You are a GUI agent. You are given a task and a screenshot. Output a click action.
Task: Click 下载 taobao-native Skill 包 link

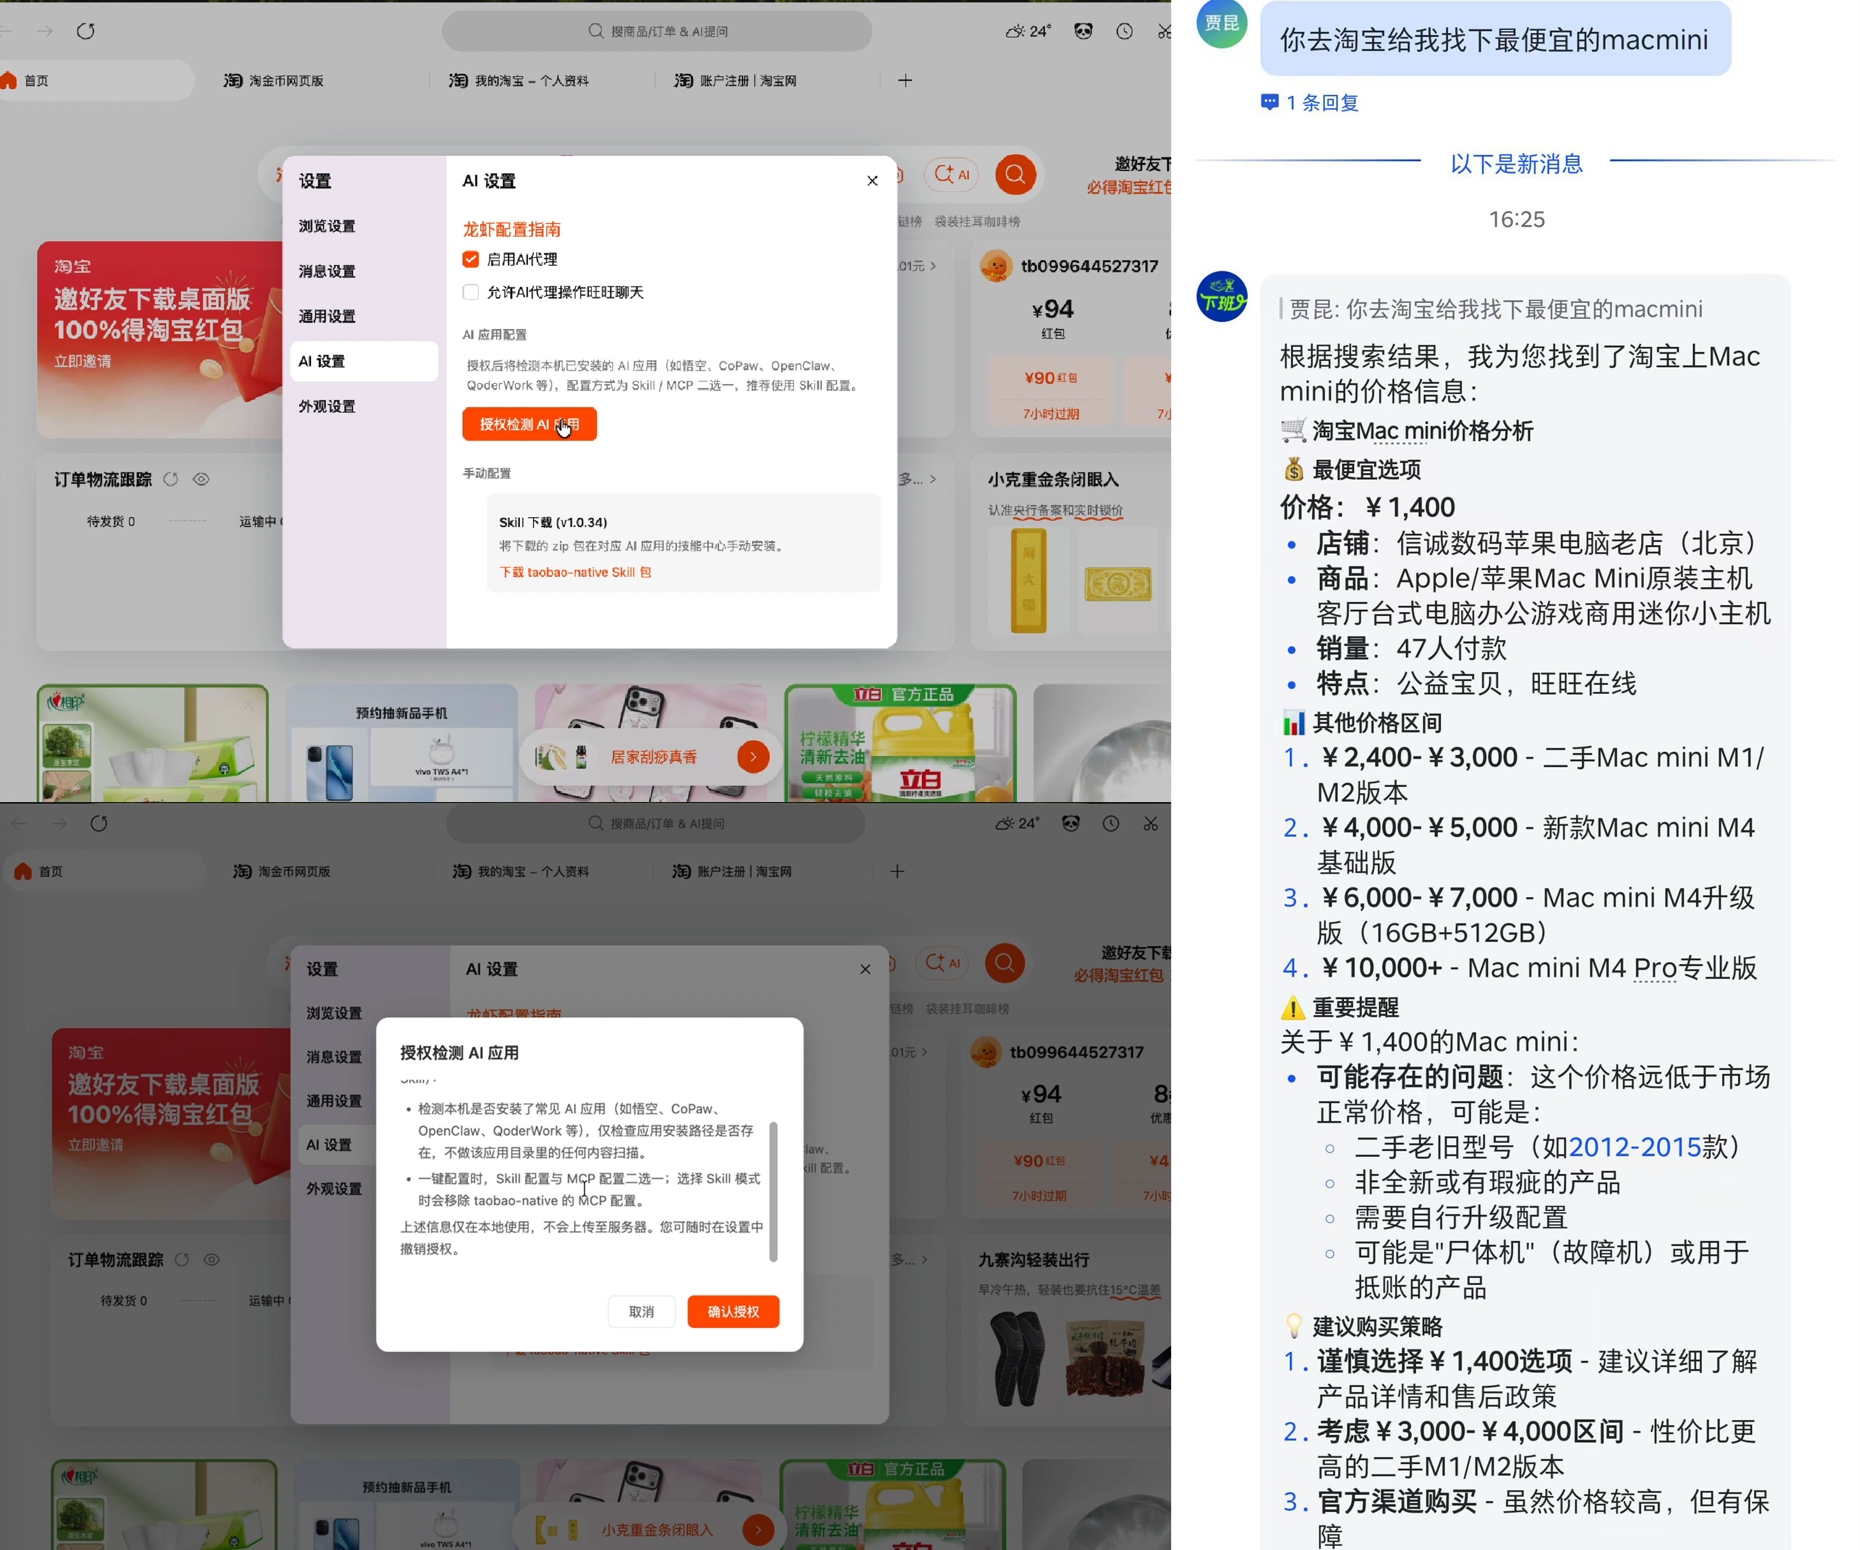(575, 572)
